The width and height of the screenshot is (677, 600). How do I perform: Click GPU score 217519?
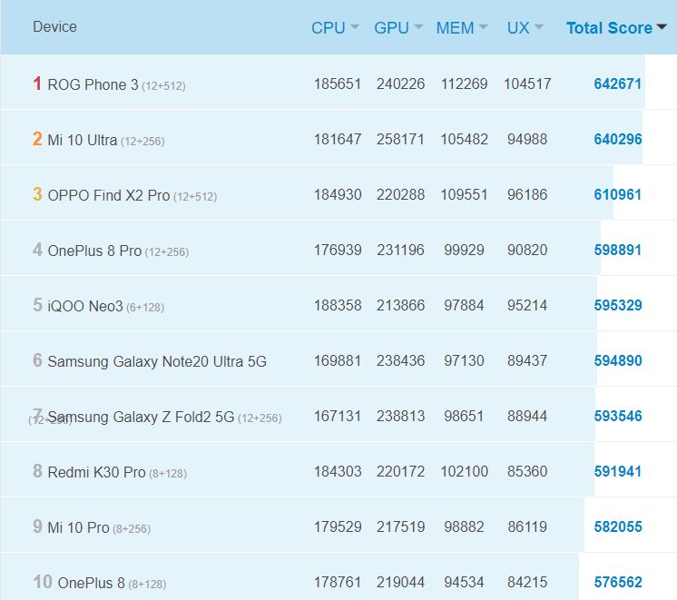click(x=401, y=526)
